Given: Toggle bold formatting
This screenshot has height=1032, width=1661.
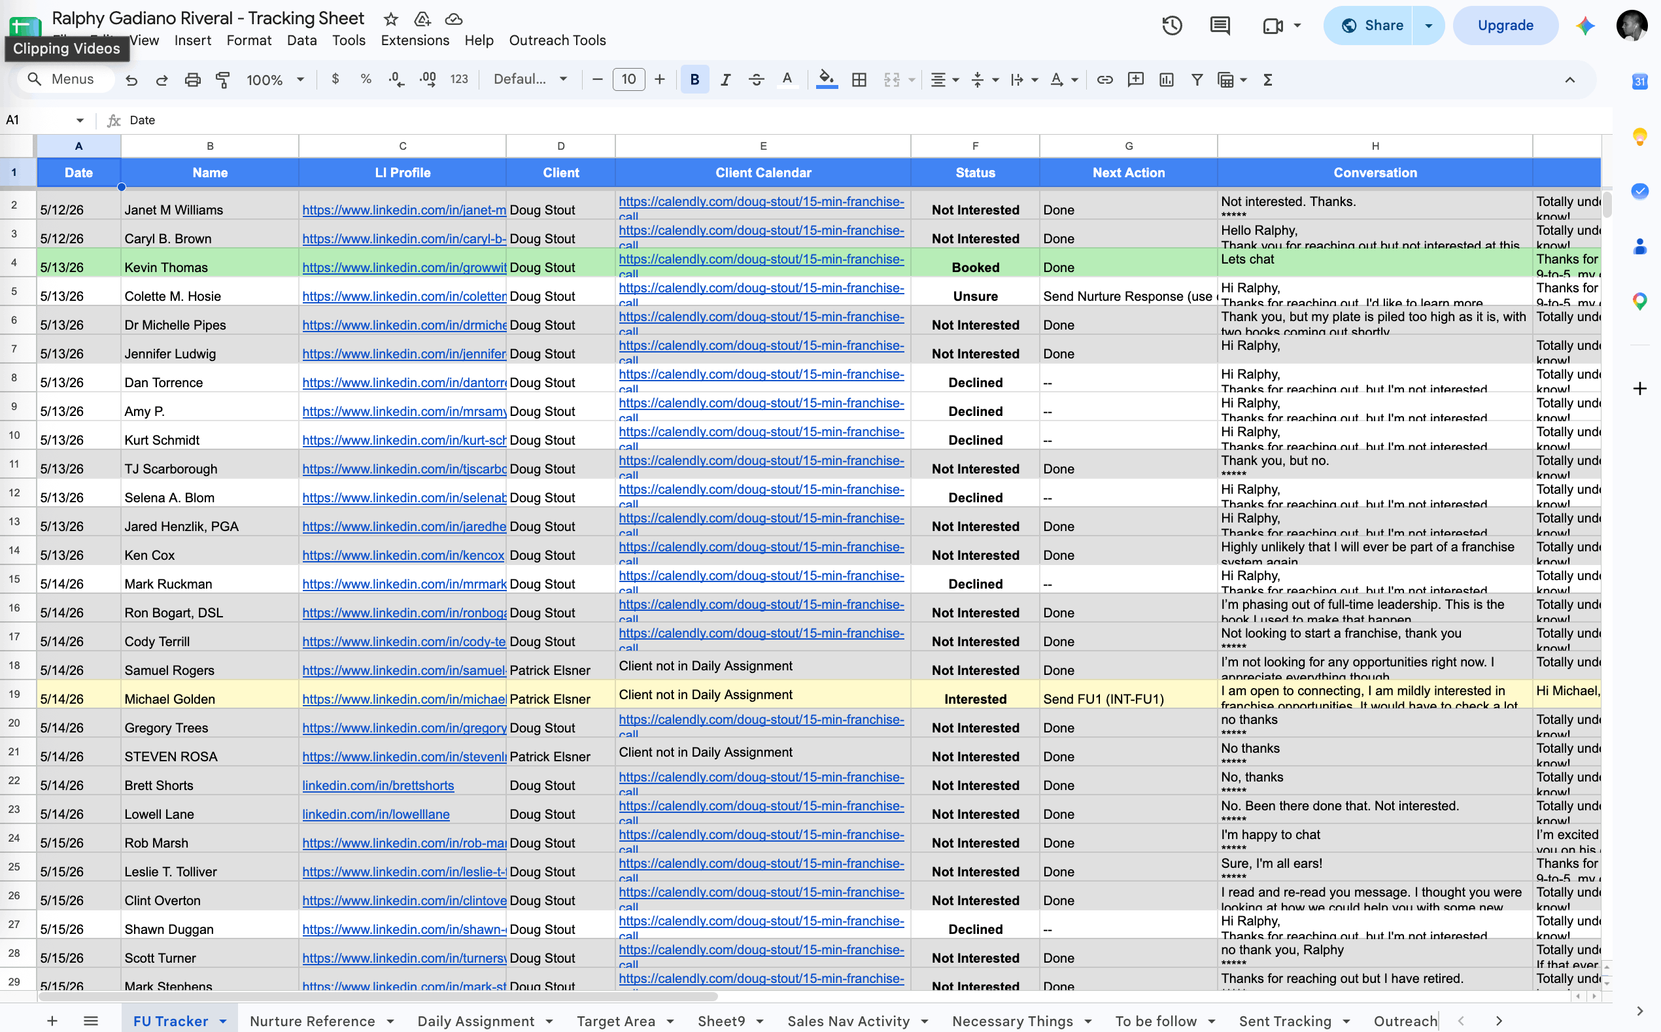Looking at the screenshot, I should tap(694, 80).
